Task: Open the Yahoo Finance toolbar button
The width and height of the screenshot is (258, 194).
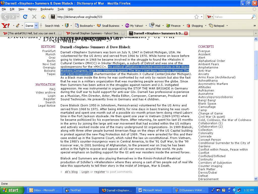Action: click(173, 26)
